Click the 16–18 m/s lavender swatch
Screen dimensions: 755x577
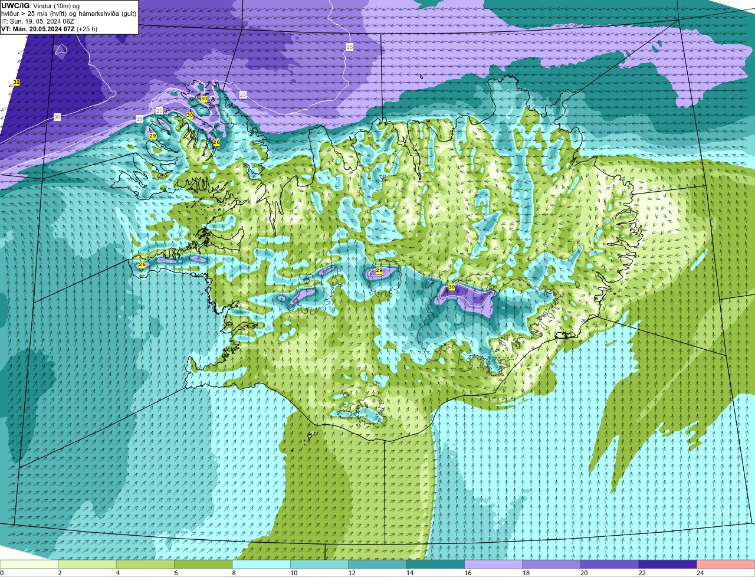click(x=494, y=564)
